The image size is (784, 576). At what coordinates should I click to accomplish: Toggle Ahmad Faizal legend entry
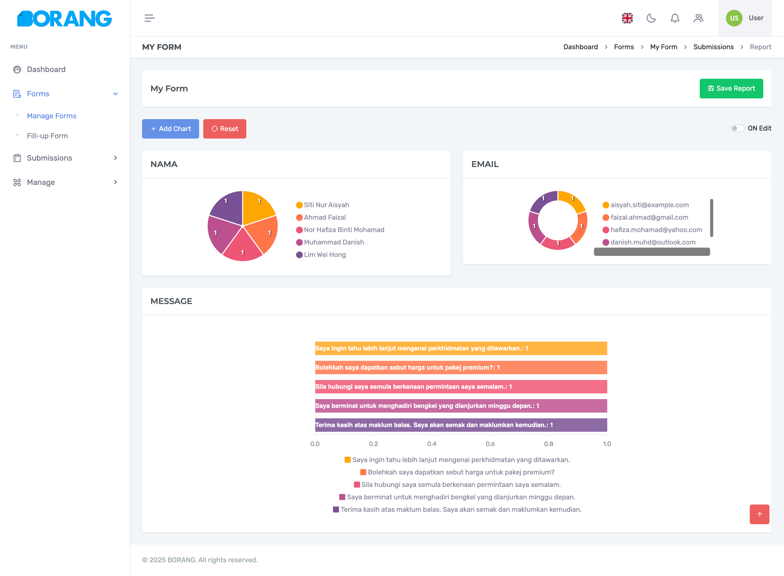point(321,218)
